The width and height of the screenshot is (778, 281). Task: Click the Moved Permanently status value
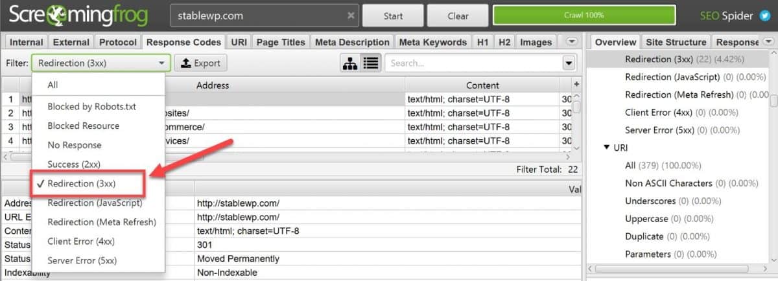(238, 258)
